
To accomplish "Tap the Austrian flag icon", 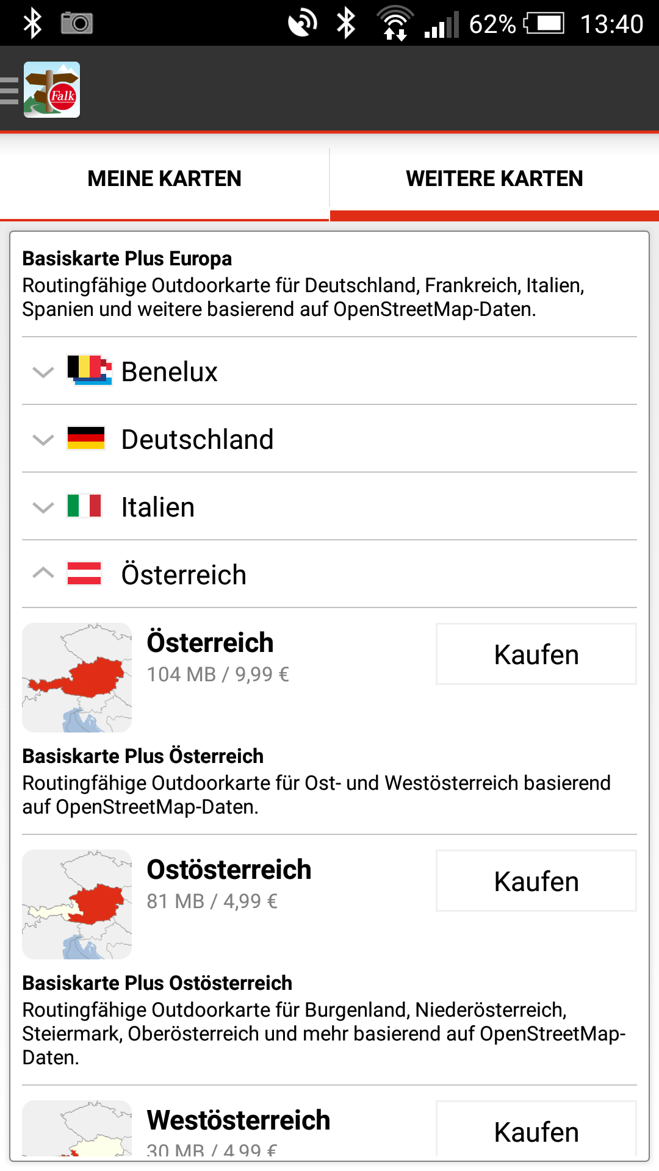I will pyautogui.click(x=84, y=574).
